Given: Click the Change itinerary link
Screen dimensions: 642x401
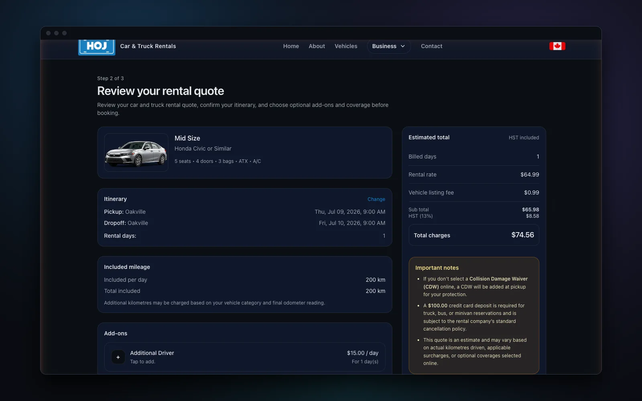Looking at the screenshot, I should [x=376, y=199].
